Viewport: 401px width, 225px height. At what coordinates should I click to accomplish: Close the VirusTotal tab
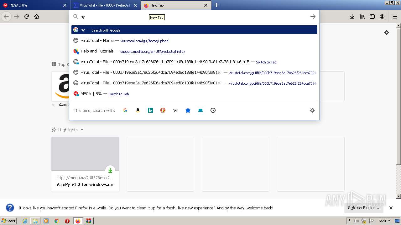[x=135, y=5]
